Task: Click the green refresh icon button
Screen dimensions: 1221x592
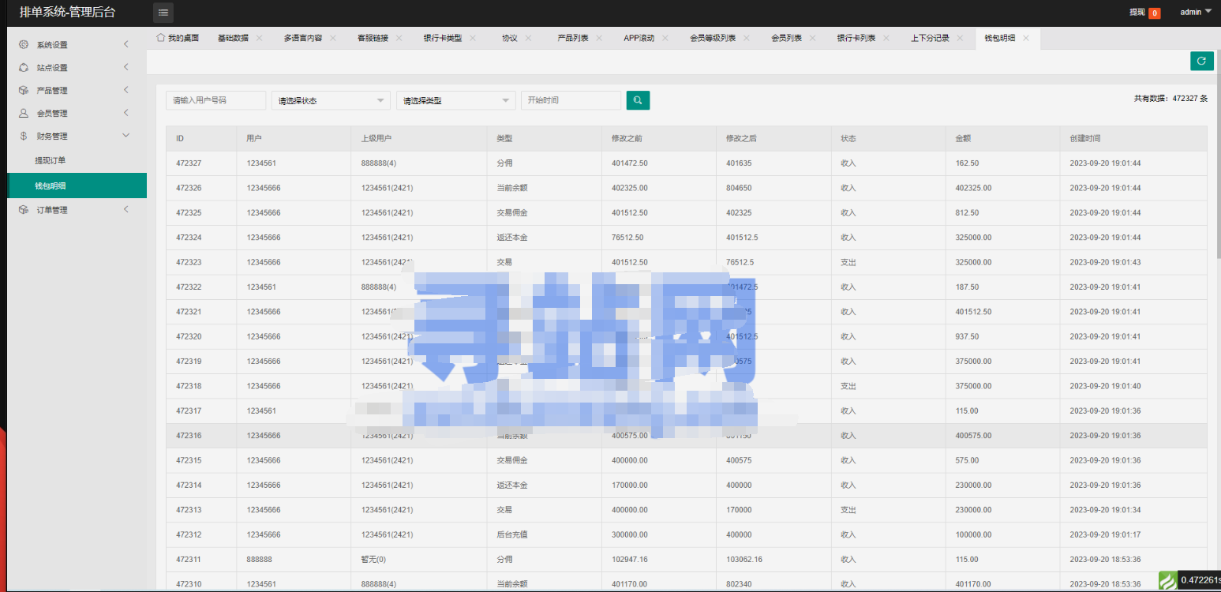Action: (1201, 61)
